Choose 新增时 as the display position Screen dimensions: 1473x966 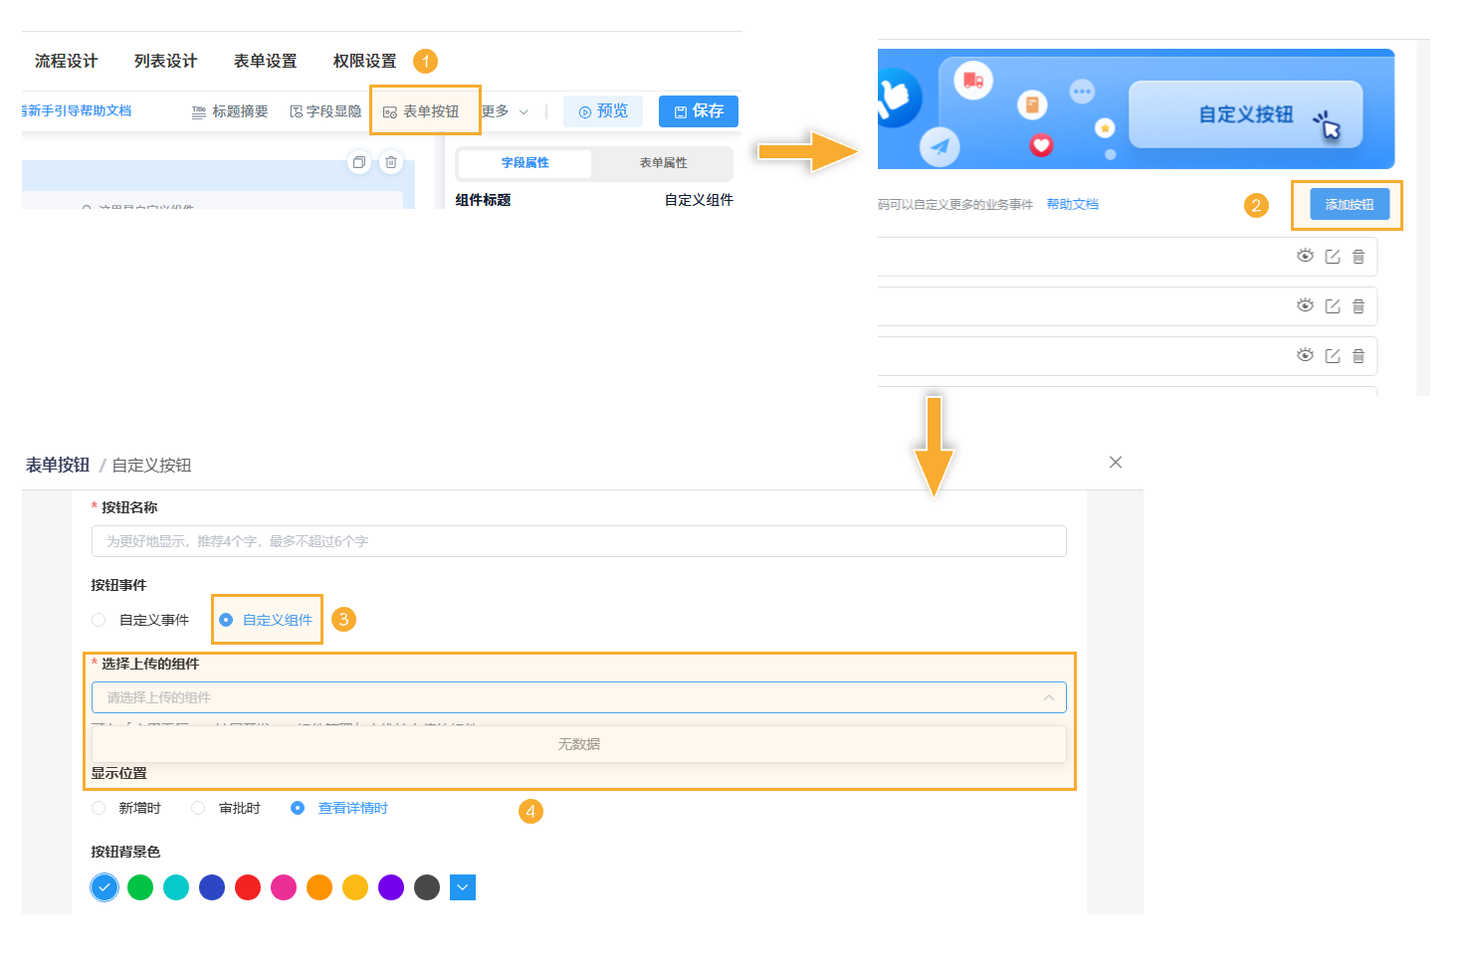(x=99, y=808)
